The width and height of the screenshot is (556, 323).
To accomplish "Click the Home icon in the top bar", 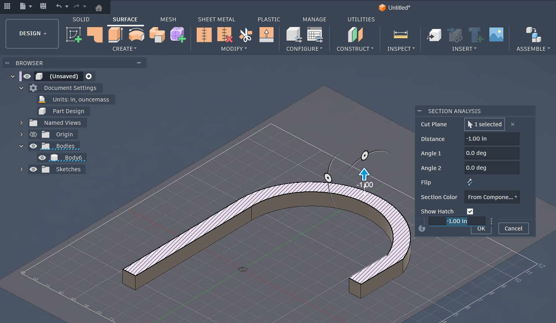I will [x=99, y=8].
